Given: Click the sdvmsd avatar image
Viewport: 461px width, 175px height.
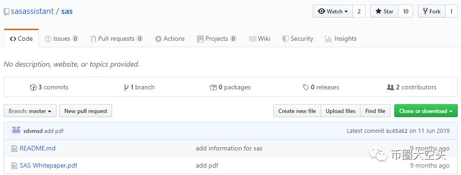Looking at the screenshot, I should tap(16, 130).
